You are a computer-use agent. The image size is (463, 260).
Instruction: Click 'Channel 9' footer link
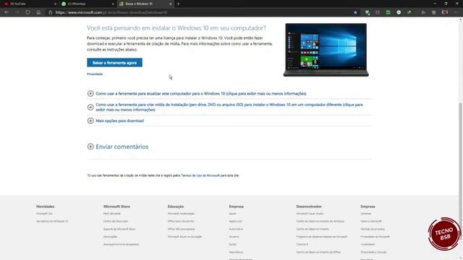302,244
